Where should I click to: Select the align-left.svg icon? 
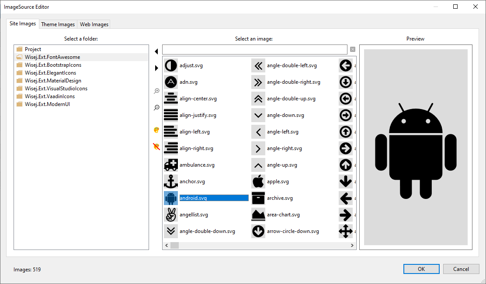click(x=171, y=132)
